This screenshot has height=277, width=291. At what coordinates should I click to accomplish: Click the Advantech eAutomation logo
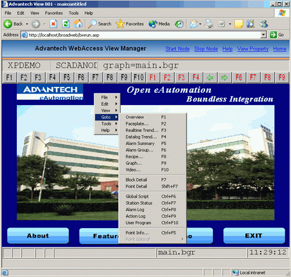click(x=50, y=92)
